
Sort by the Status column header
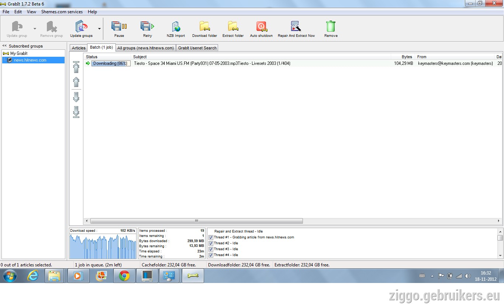tap(107, 57)
